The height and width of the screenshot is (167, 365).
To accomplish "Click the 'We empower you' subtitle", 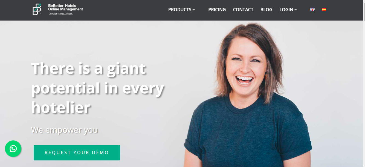I will pyautogui.click(x=65, y=129).
